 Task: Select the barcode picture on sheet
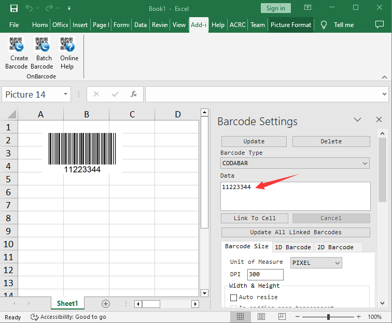pos(82,153)
